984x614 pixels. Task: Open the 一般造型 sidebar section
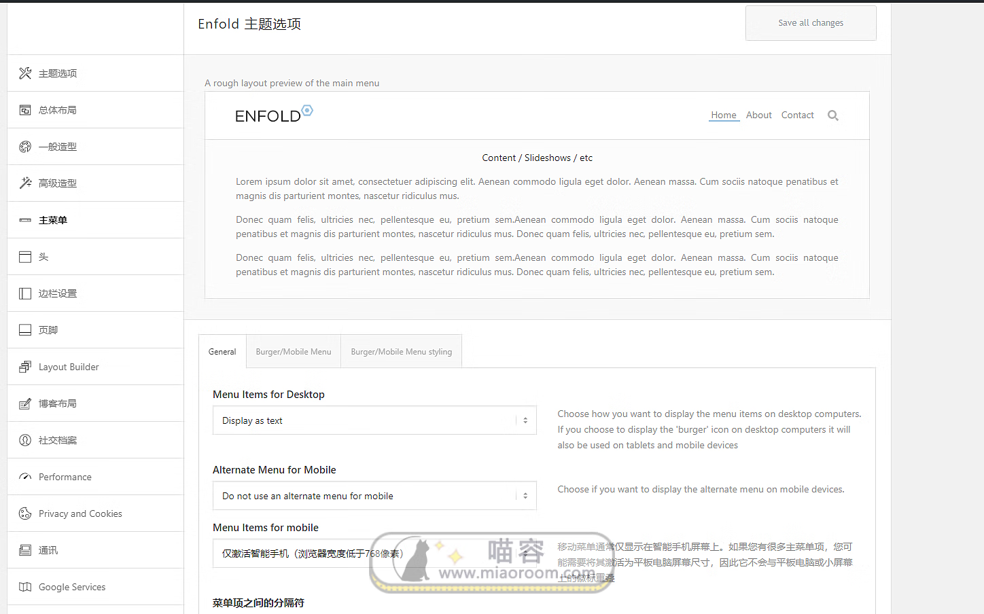[x=95, y=147]
